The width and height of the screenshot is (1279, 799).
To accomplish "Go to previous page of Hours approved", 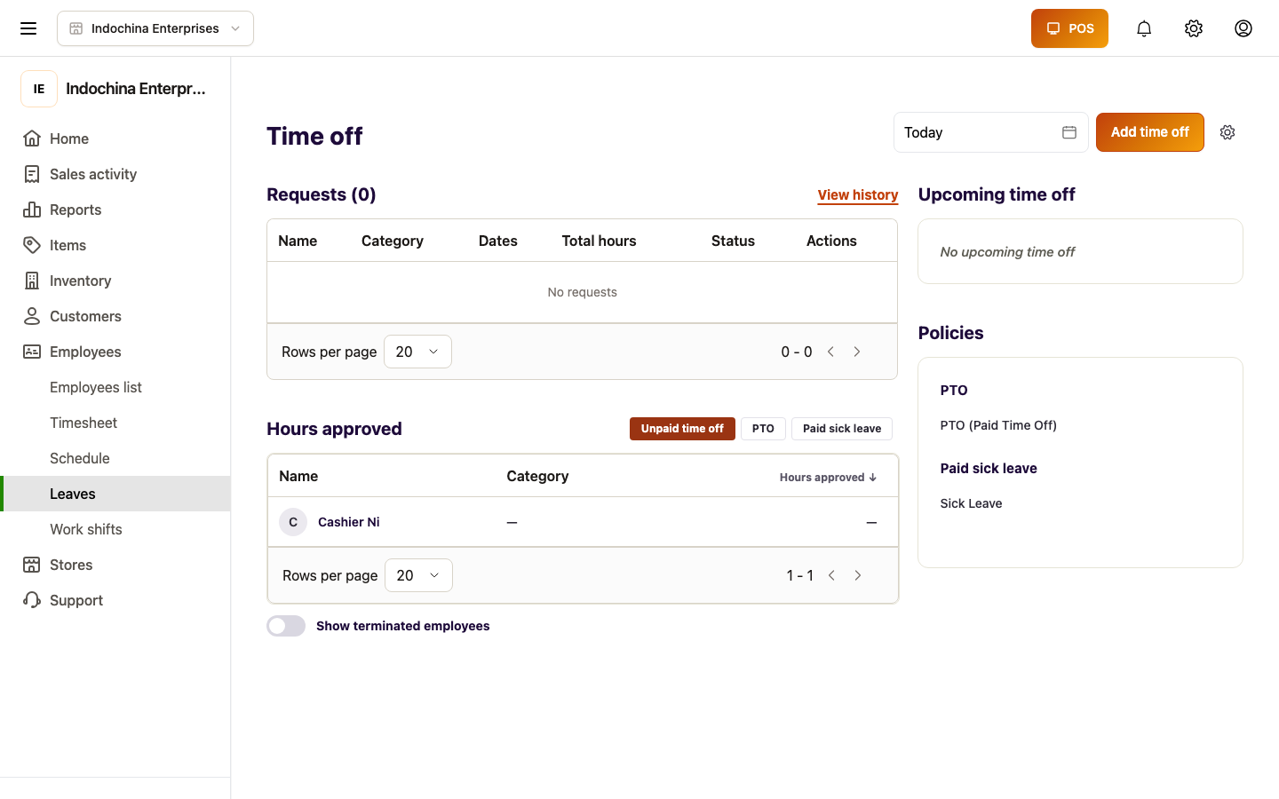I will [x=831, y=575].
